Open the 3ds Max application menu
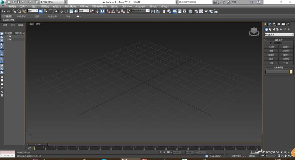295x160 pixels. point(3,3)
